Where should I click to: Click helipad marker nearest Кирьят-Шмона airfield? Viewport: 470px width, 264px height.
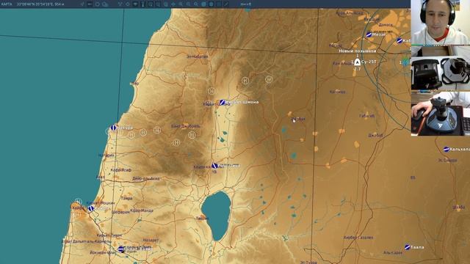211,91
